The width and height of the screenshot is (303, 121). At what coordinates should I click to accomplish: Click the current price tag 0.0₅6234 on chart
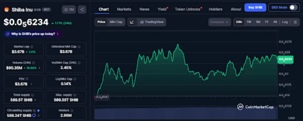(x=285, y=59)
